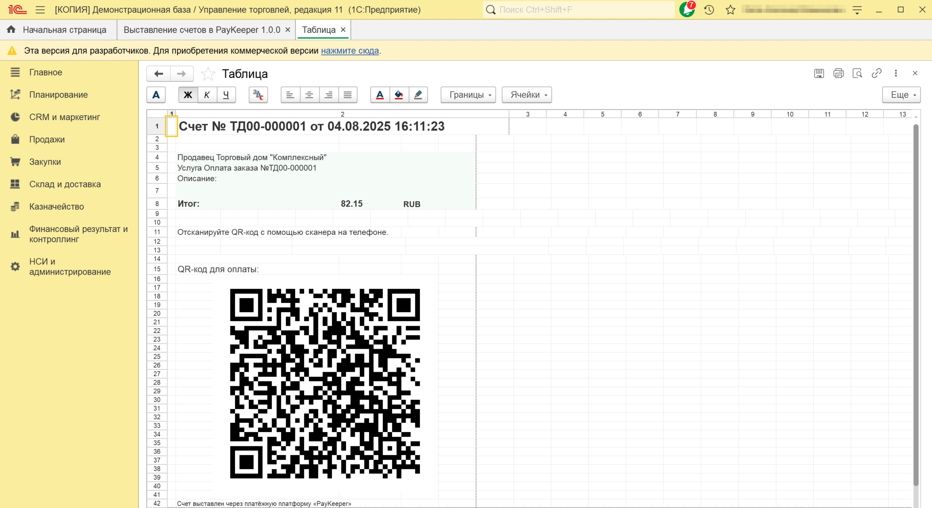Click the notifications bell with badge
This screenshot has height=508, width=932.
point(687,10)
